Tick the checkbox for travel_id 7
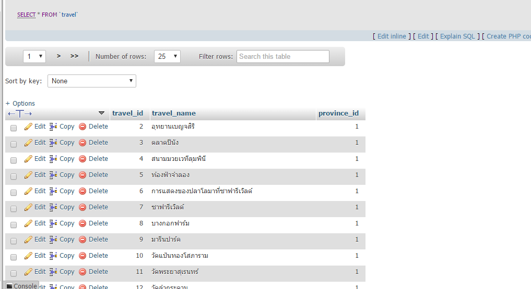The height and width of the screenshot is (289, 531). (x=14, y=209)
